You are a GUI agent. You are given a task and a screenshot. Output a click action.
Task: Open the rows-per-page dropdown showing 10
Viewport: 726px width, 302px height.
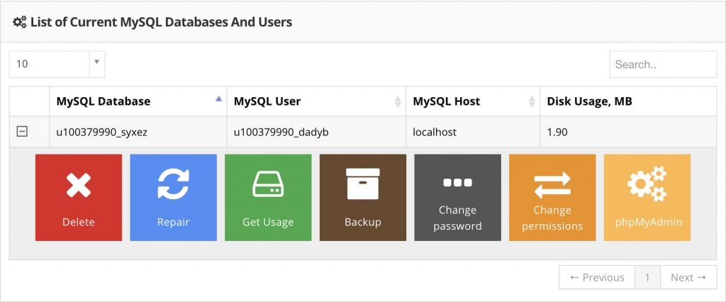[57, 64]
